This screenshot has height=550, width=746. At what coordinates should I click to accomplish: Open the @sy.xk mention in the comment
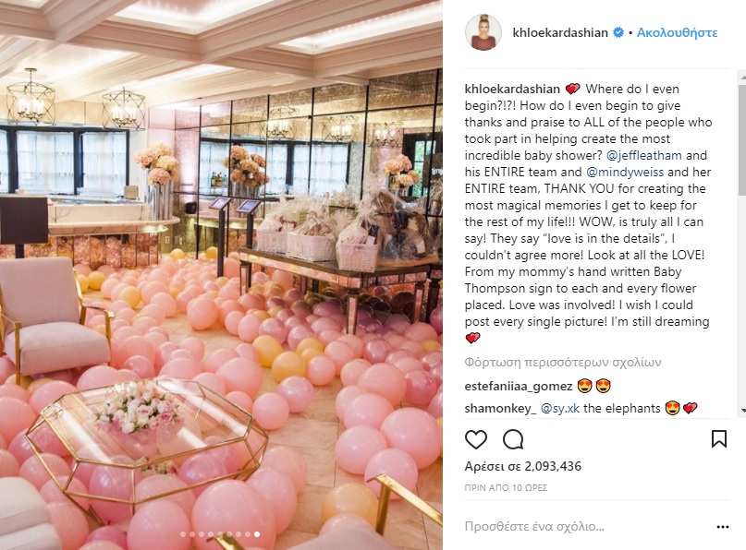point(560,409)
